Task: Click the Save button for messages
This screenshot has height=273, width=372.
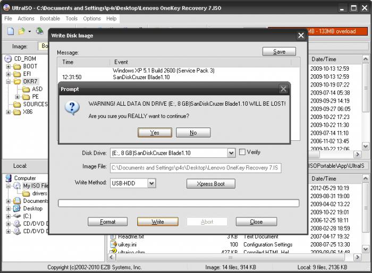Action: tap(279, 52)
